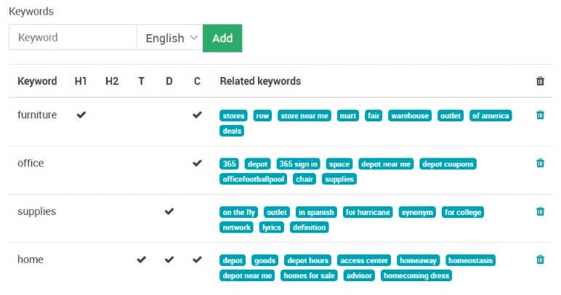
Task: Click the C checkmark for office
Action: (197, 163)
